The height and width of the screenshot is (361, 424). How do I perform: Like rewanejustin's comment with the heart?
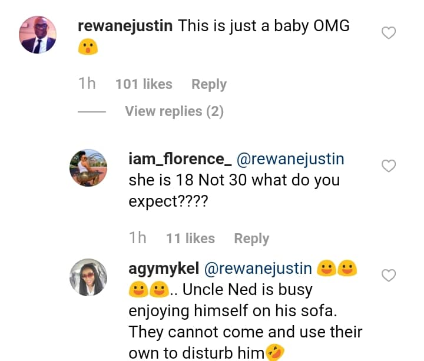click(389, 33)
